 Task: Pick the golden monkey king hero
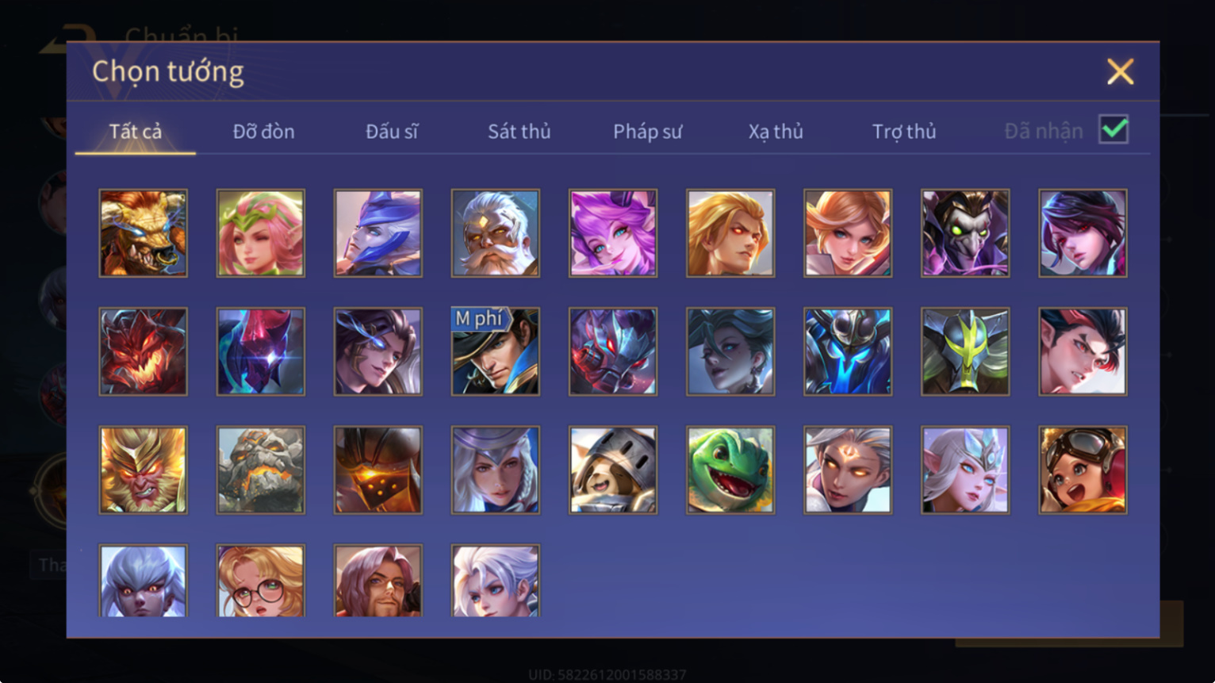[144, 470]
